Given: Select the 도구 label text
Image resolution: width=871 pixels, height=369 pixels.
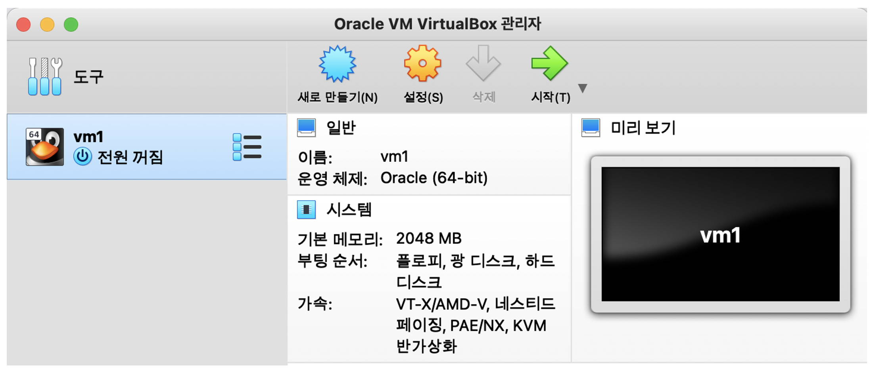Looking at the screenshot, I should (x=88, y=76).
